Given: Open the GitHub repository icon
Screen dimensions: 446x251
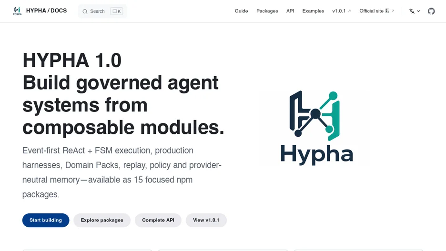Looking at the screenshot, I should 431,11.
